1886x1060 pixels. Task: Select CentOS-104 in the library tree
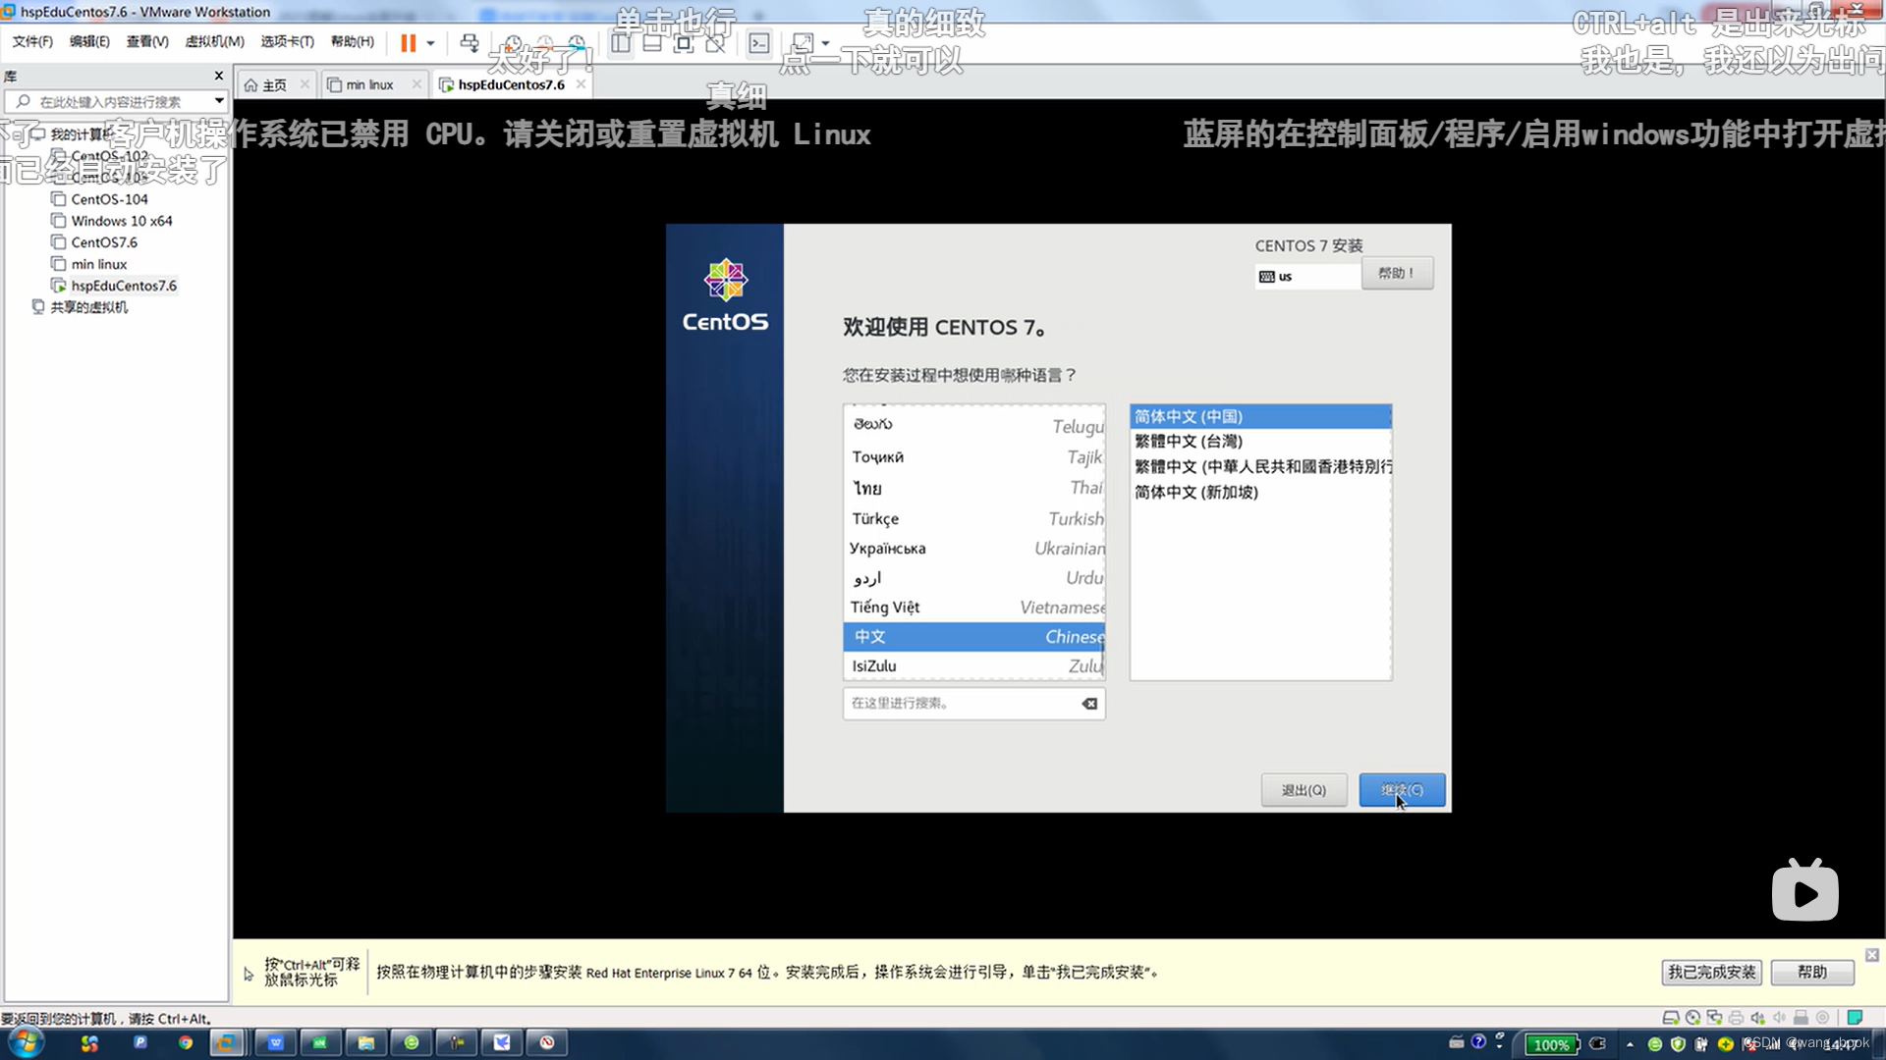pyautogui.click(x=109, y=199)
